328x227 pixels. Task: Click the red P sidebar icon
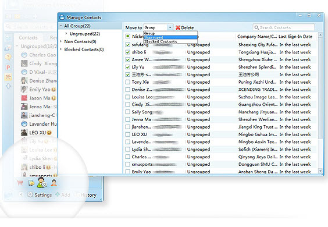point(8,67)
